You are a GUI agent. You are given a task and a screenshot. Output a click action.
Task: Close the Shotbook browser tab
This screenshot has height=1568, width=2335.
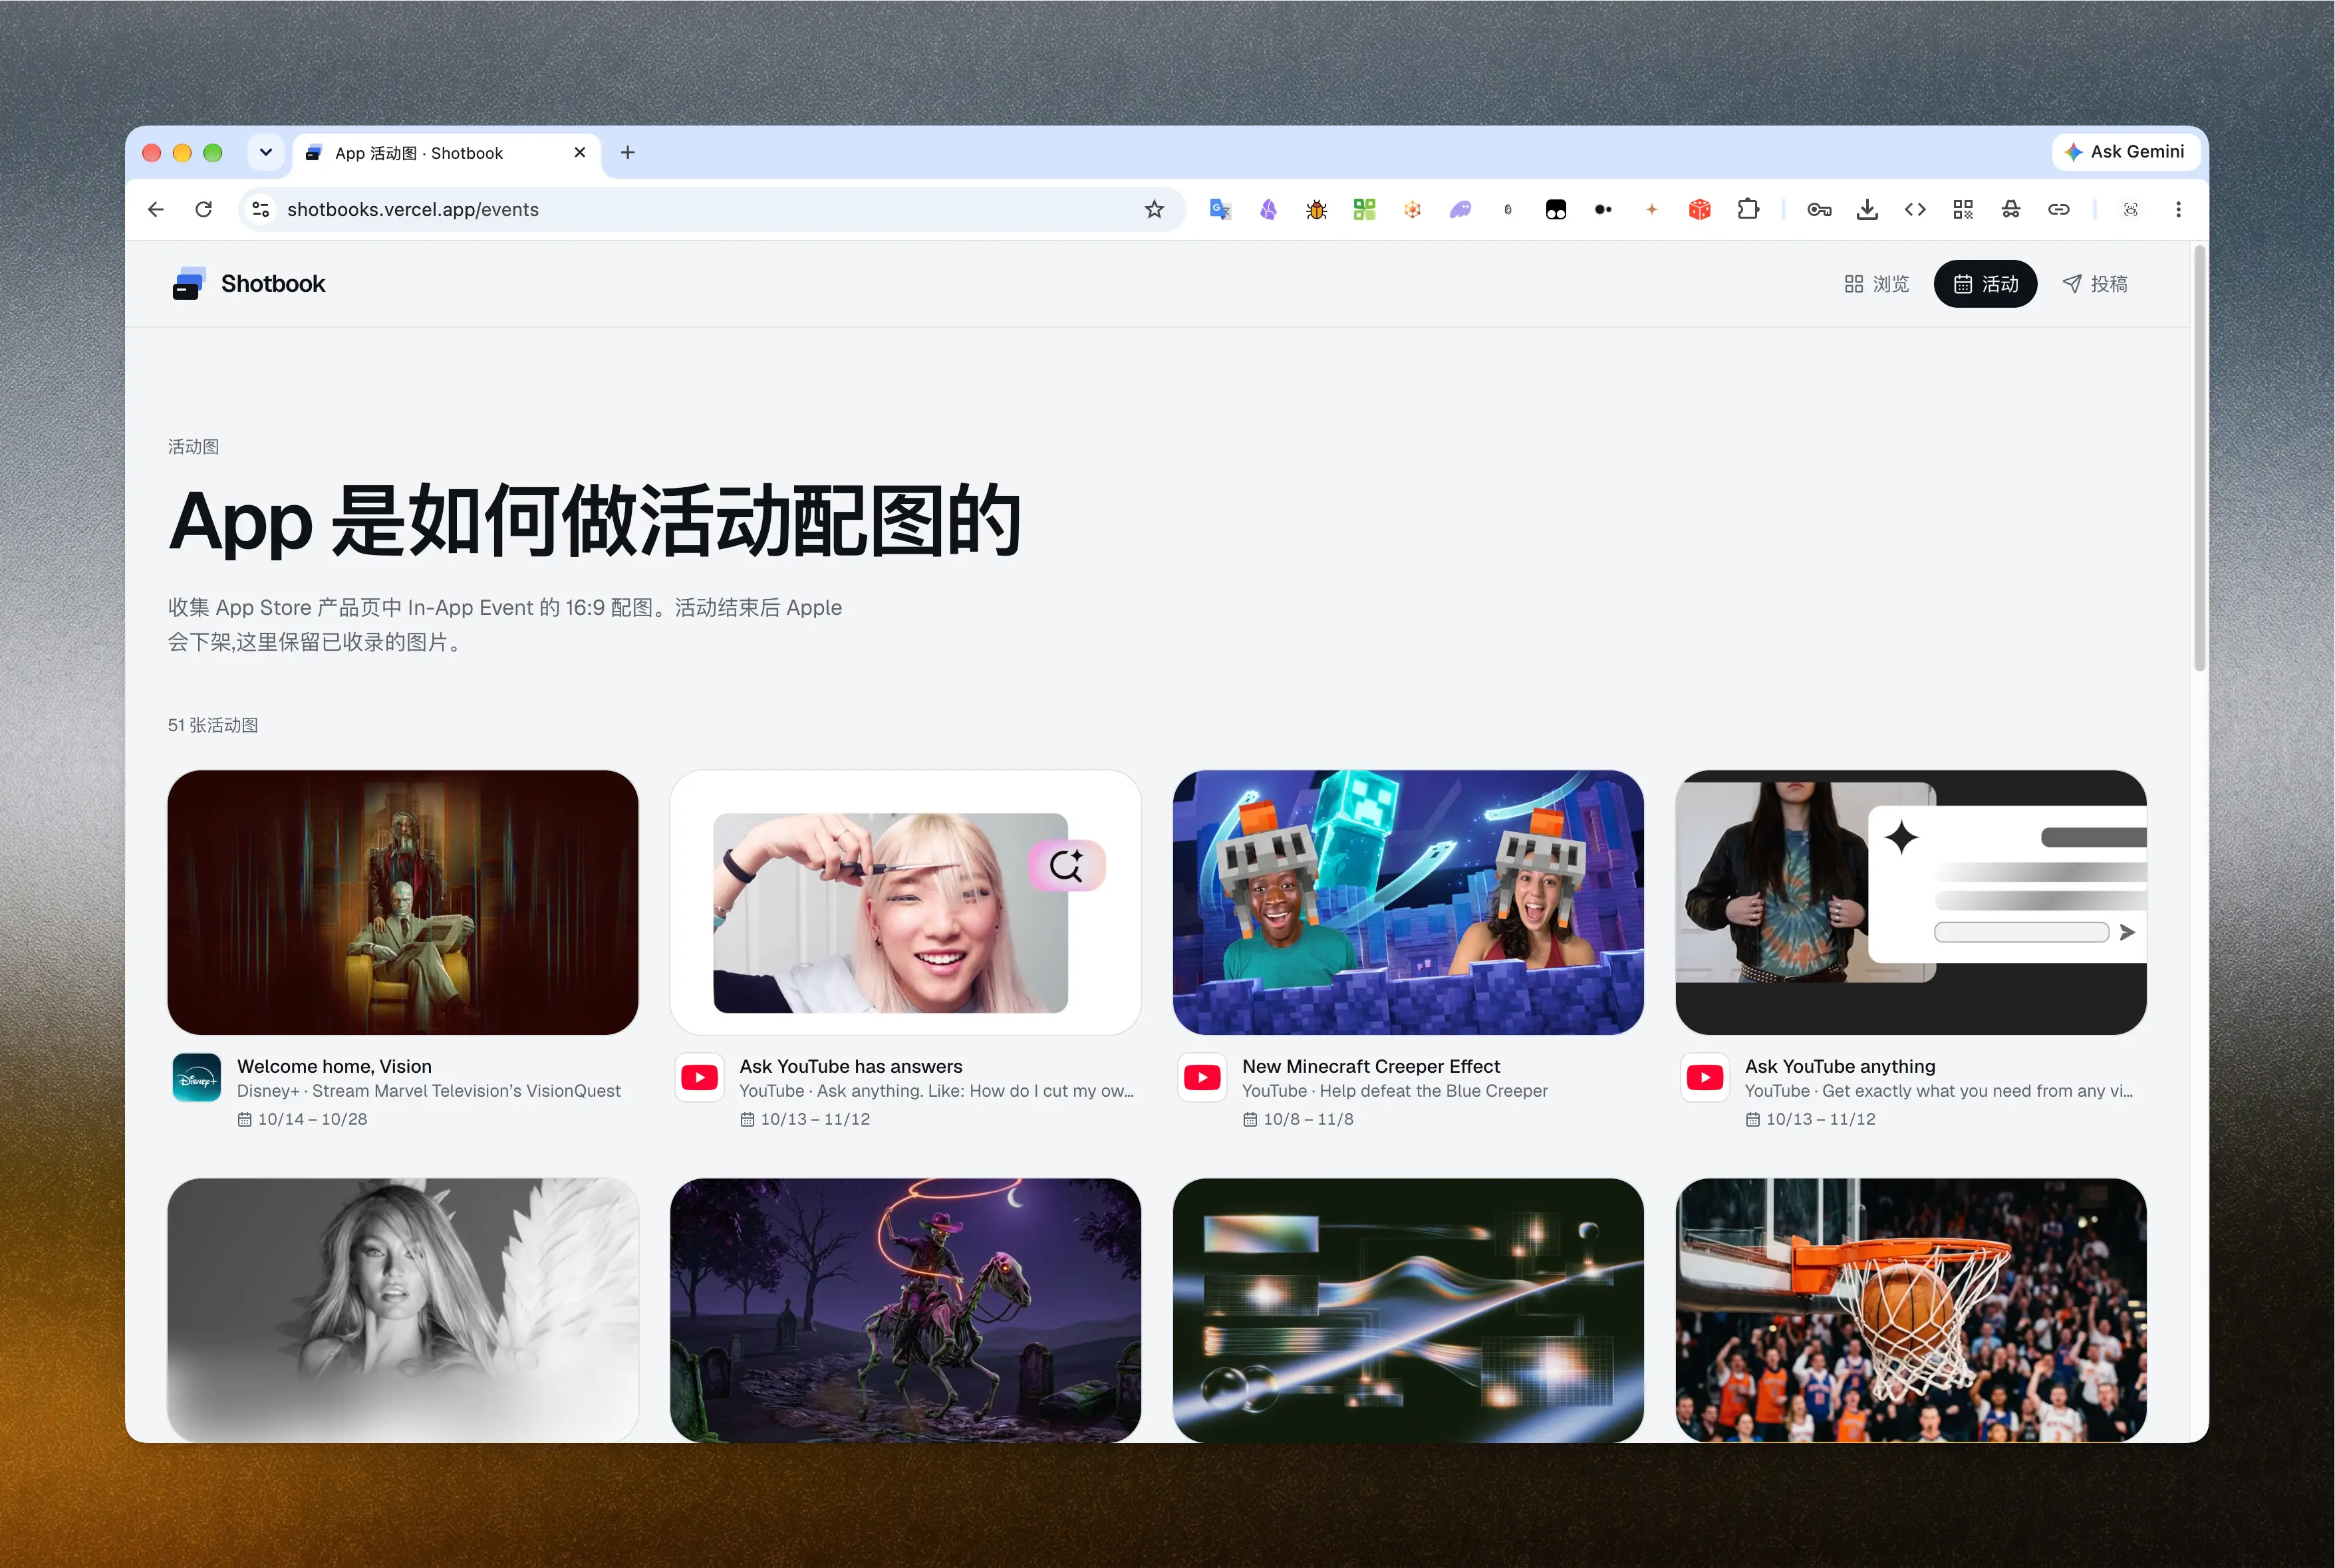(x=580, y=152)
